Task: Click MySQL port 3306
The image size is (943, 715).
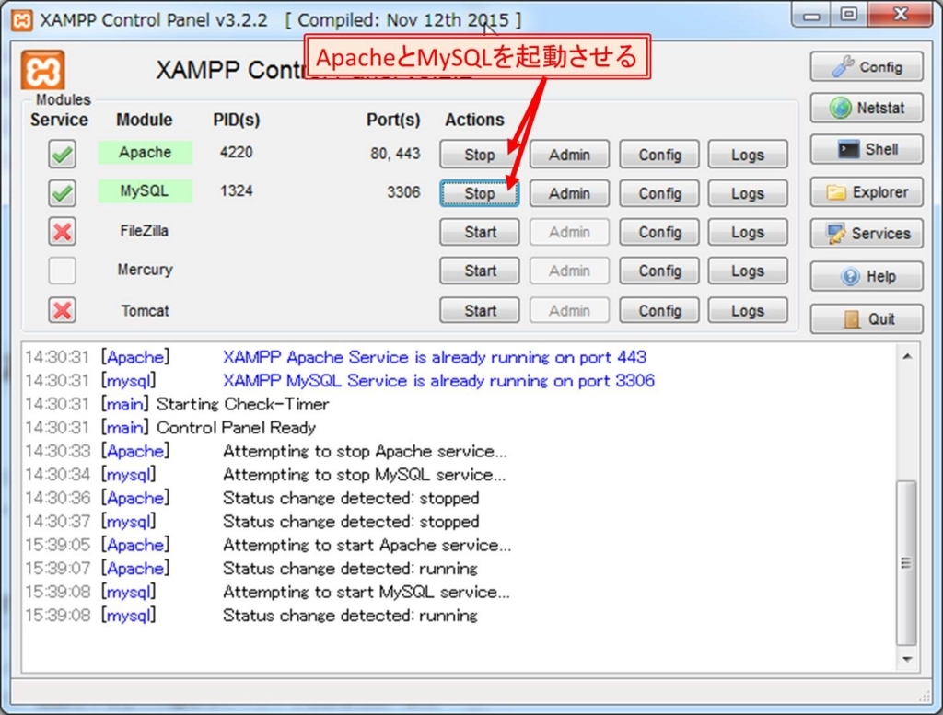Action: pyautogui.click(x=403, y=192)
